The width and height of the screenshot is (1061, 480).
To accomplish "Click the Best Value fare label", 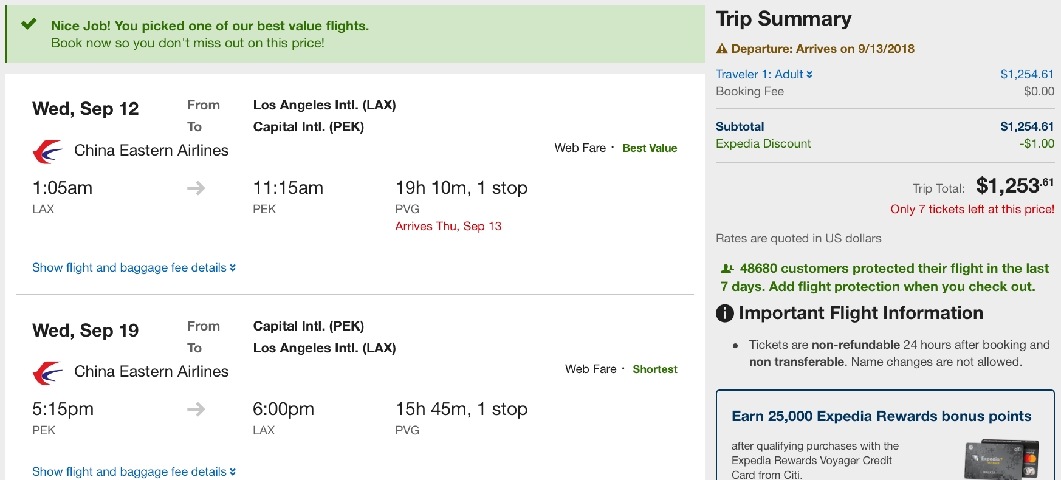I will point(650,148).
